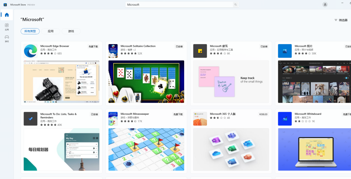Click the Microsoft Store logo icon
The width and height of the screenshot is (351, 179).
[x=5, y=5]
